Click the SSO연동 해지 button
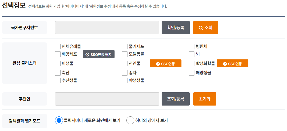Viewport: 287px width, 131px height. pyautogui.click(x=99, y=55)
